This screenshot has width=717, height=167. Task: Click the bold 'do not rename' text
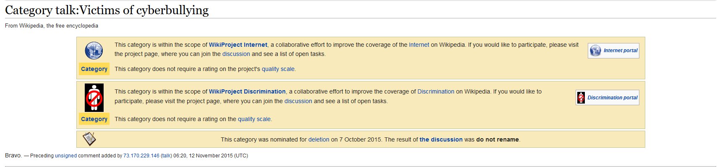pyautogui.click(x=498, y=139)
